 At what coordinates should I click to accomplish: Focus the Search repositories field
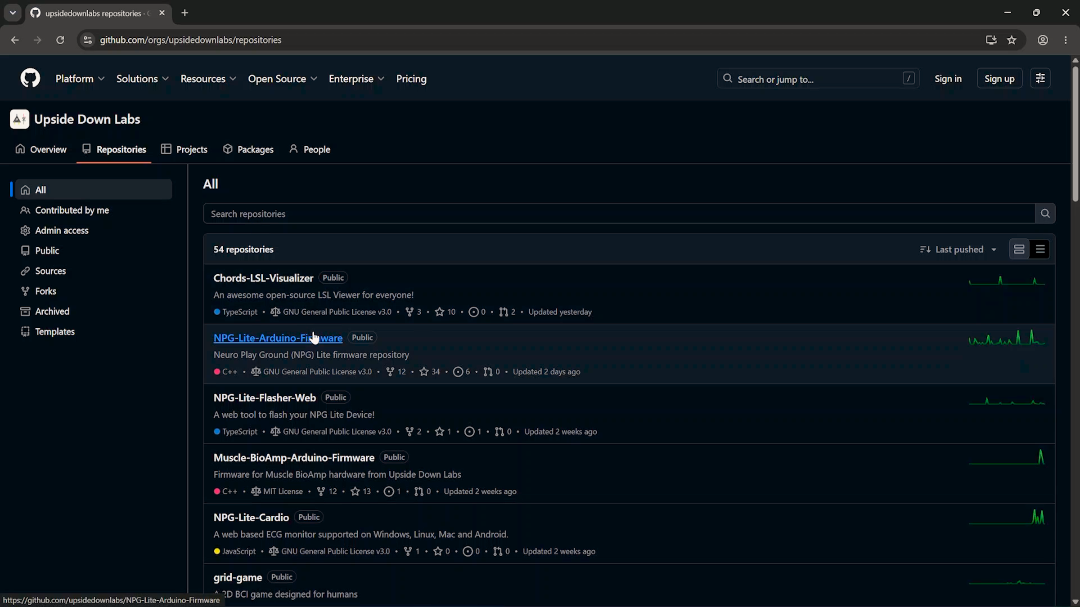619,214
